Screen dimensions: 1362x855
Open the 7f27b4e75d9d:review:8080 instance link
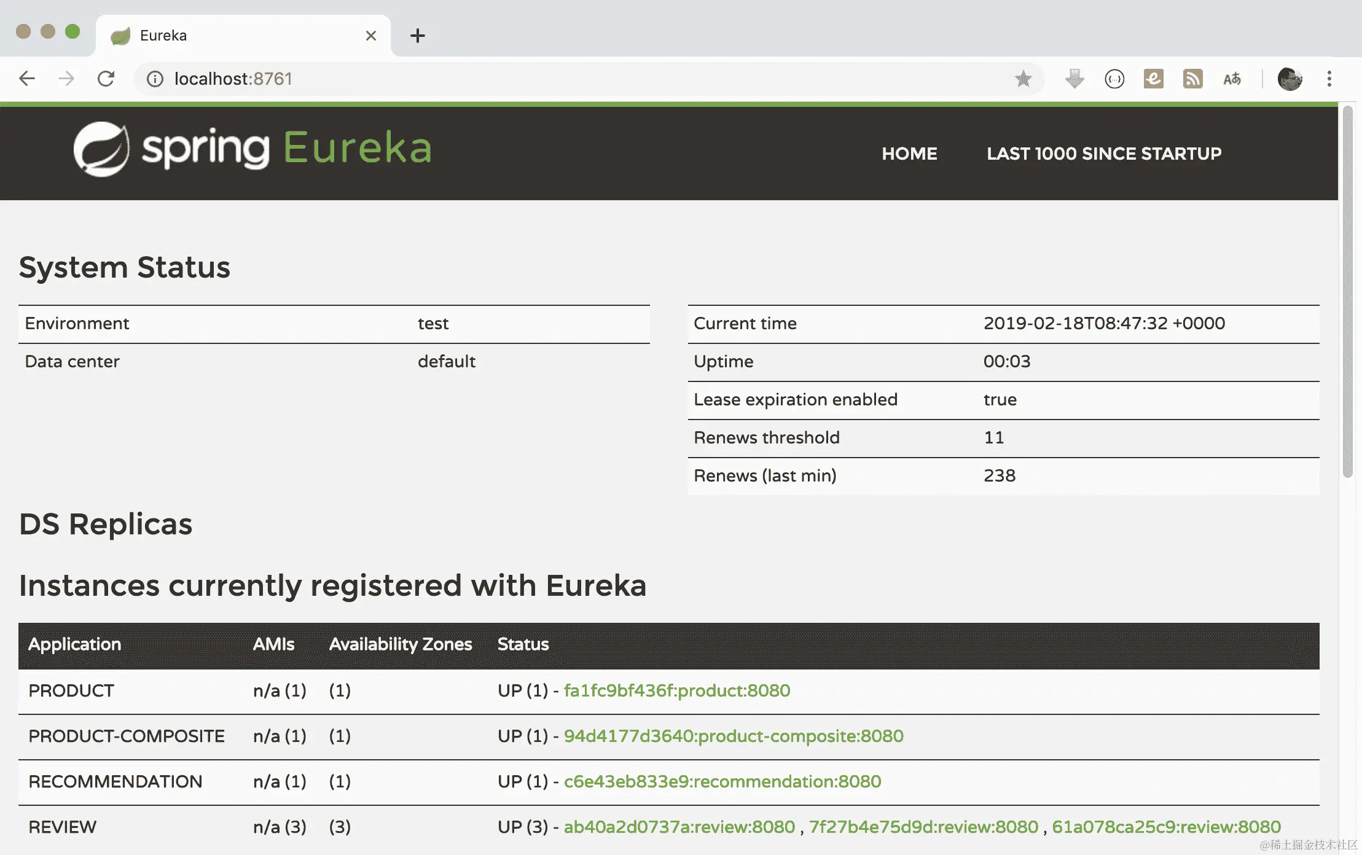(x=923, y=827)
